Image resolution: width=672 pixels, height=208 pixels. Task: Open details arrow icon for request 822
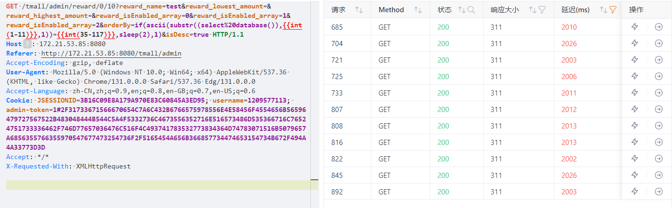(x=658, y=159)
